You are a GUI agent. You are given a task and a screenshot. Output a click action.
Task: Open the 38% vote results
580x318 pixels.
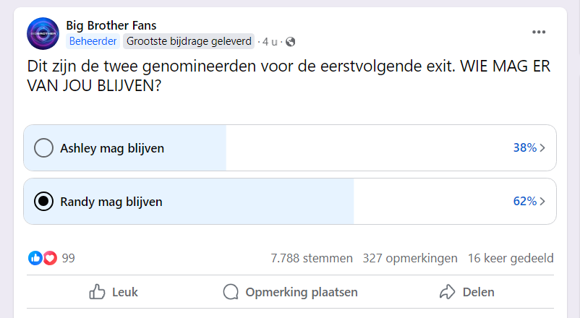[525, 148]
